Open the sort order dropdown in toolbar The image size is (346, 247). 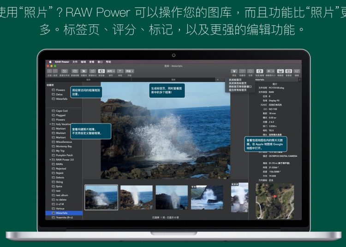(110, 71)
